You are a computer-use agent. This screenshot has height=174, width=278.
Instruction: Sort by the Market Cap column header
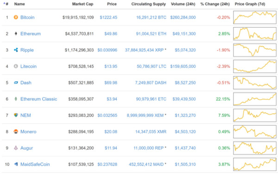point(82,4)
